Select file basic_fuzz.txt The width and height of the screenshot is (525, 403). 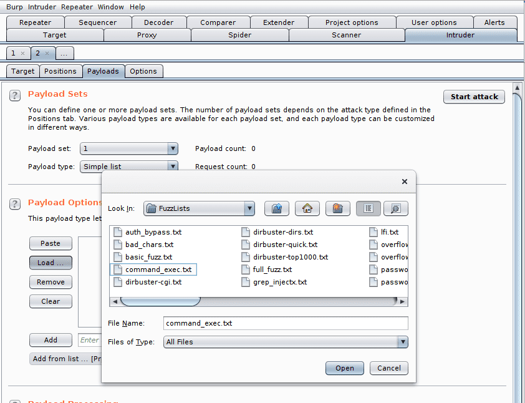click(143, 257)
